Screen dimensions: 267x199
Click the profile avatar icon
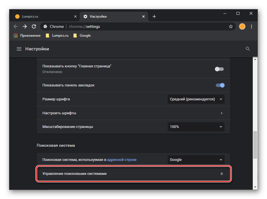tap(242, 26)
